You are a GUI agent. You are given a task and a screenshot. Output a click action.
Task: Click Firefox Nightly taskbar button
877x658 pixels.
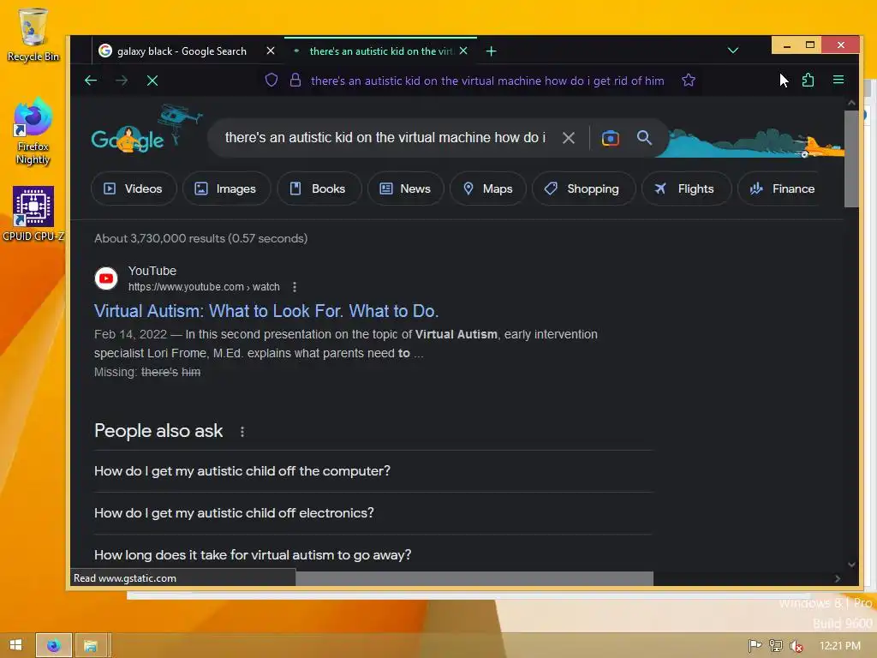54,646
